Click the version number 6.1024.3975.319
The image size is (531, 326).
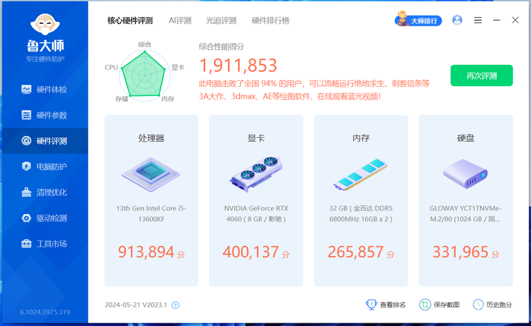tap(45, 312)
